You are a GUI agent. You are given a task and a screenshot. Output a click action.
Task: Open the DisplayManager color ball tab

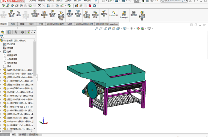tap(29, 32)
